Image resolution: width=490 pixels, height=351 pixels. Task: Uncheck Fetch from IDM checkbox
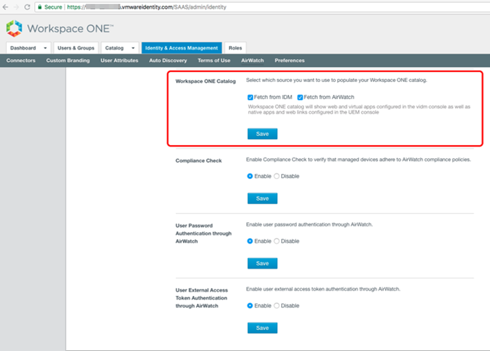coord(250,97)
